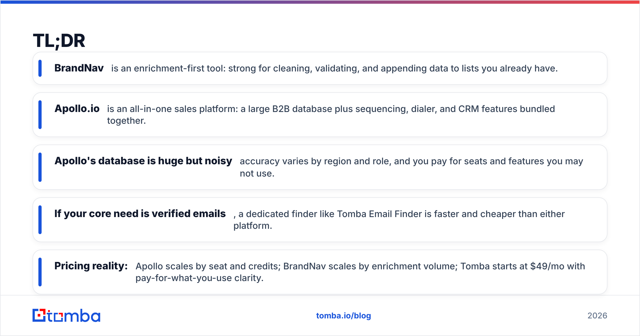Viewport: 640px width, 336px height.
Task: Click 'If your core need is verified emails'
Action: point(140,214)
